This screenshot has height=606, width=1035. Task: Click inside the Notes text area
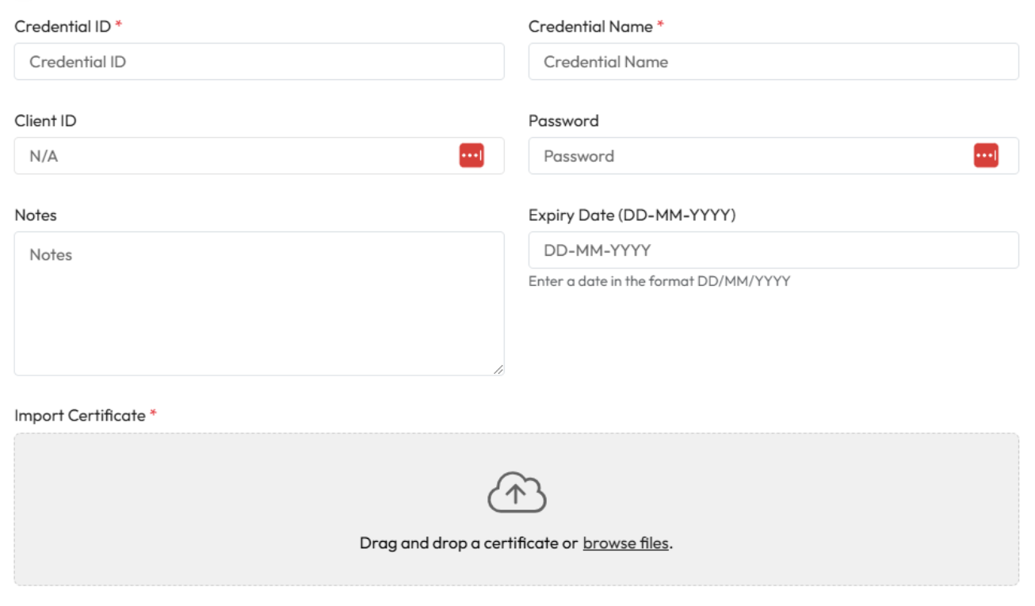(258, 303)
